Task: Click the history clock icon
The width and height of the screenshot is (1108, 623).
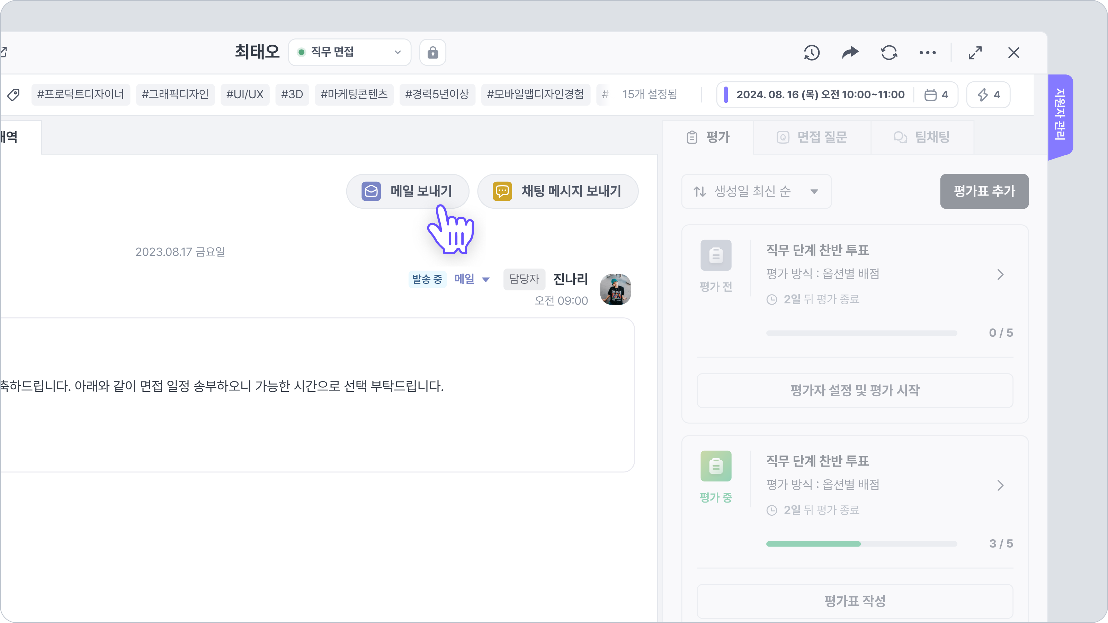Action: coord(812,53)
